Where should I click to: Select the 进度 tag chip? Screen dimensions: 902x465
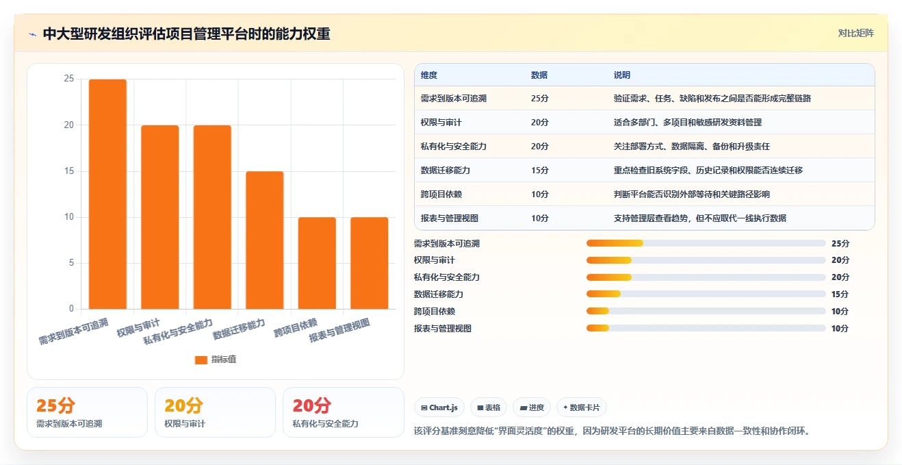(532, 407)
